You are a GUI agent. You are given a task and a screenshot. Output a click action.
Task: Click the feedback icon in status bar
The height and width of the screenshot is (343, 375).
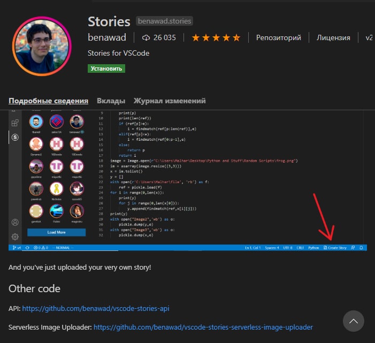353,248
